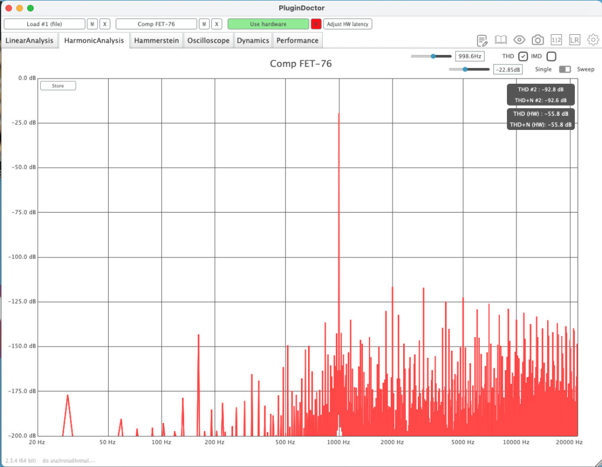Click the 1|2 plugin compare icon
This screenshot has height=467, width=602.
click(556, 40)
